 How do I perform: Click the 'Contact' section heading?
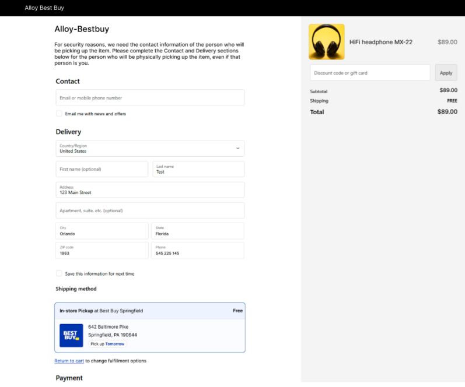[x=68, y=81]
